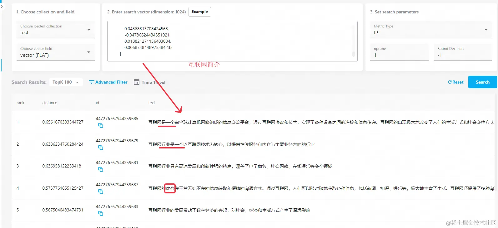Screen dimensions: 498x228
Task: Copy id 447276767944359683
Action: coord(101,213)
